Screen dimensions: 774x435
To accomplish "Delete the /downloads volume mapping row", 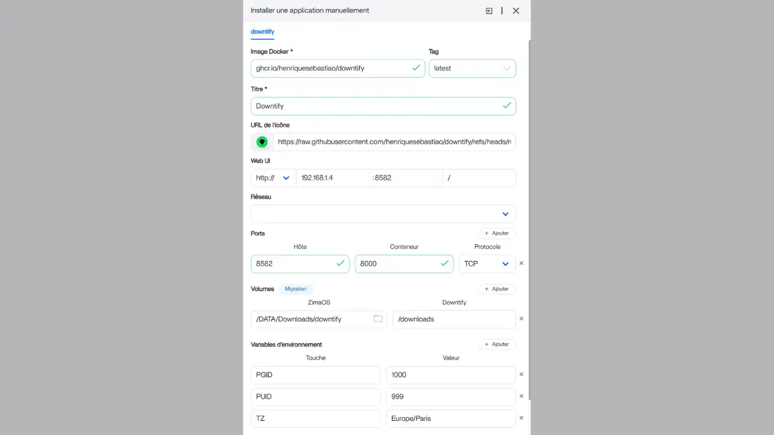I will (521, 319).
